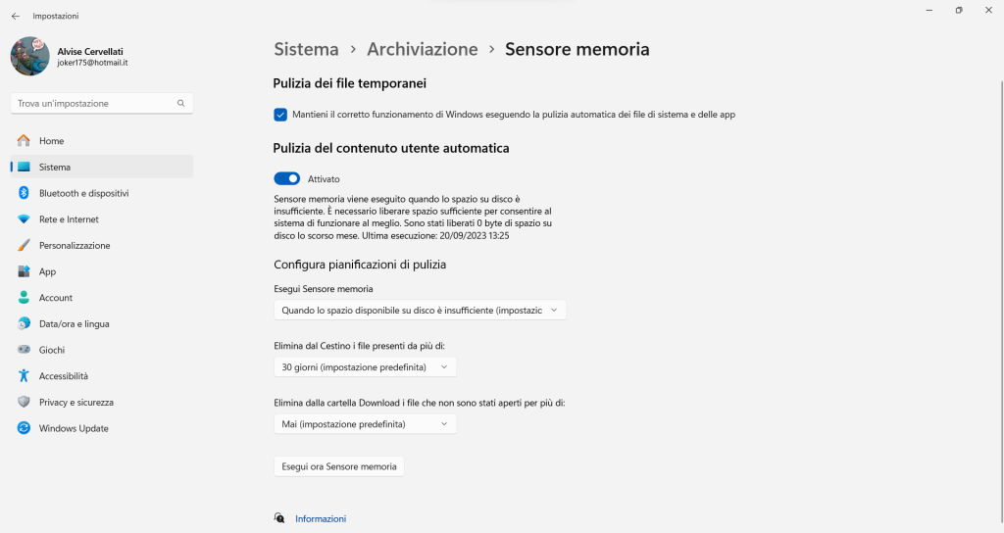Click the Giochi controller icon
The width and height of the screenshot is (1004, 533).
click(x=24, y=350)
